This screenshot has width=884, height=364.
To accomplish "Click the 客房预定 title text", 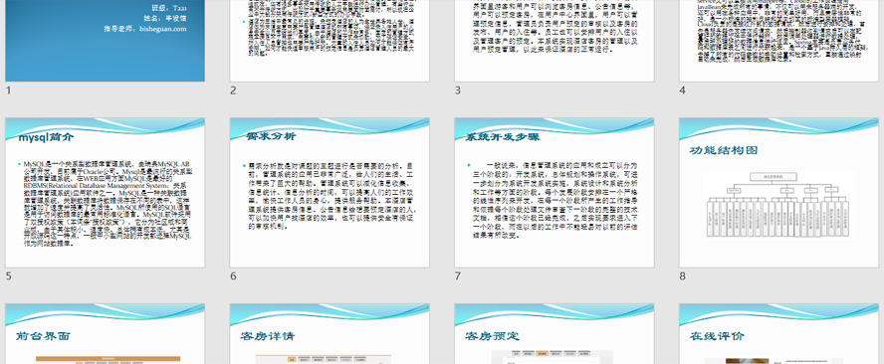I will tap(492, 336).
